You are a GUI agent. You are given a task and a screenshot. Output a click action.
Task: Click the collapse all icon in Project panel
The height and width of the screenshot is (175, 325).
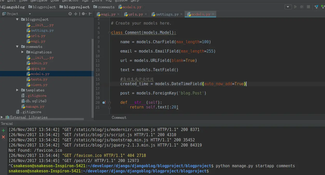point(76,14)
